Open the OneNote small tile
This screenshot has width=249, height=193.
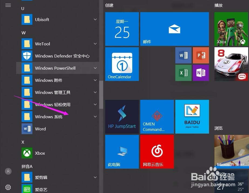tap(201, 73)
